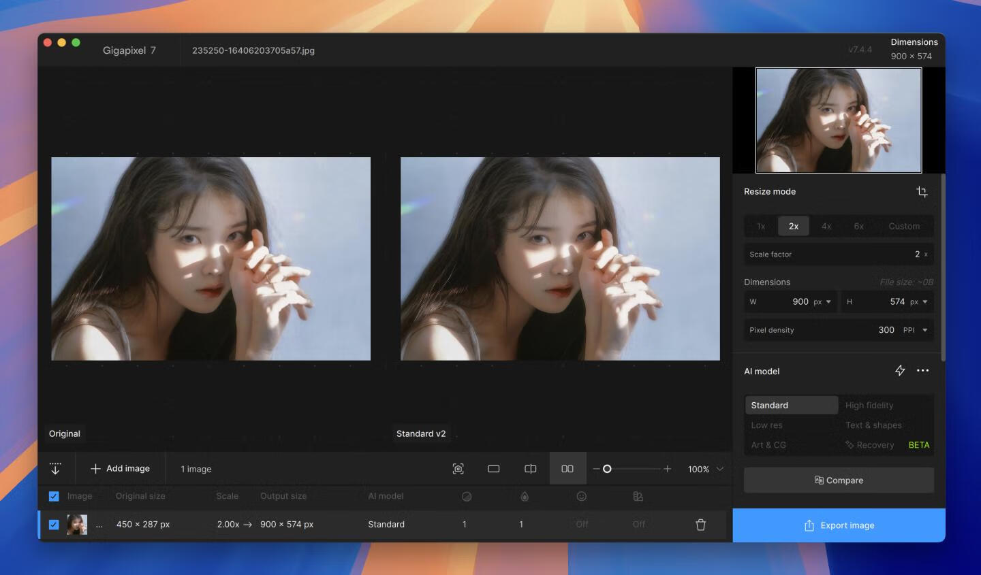Click the face recovery Off cell in row
Viewport: 981px width, 575px height.
click(x=582, y=525)
